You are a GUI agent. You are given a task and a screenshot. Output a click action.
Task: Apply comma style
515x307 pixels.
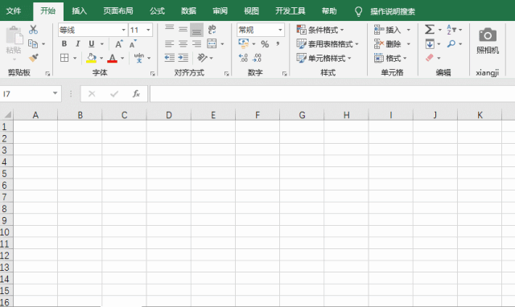click(x=278, y=43)
